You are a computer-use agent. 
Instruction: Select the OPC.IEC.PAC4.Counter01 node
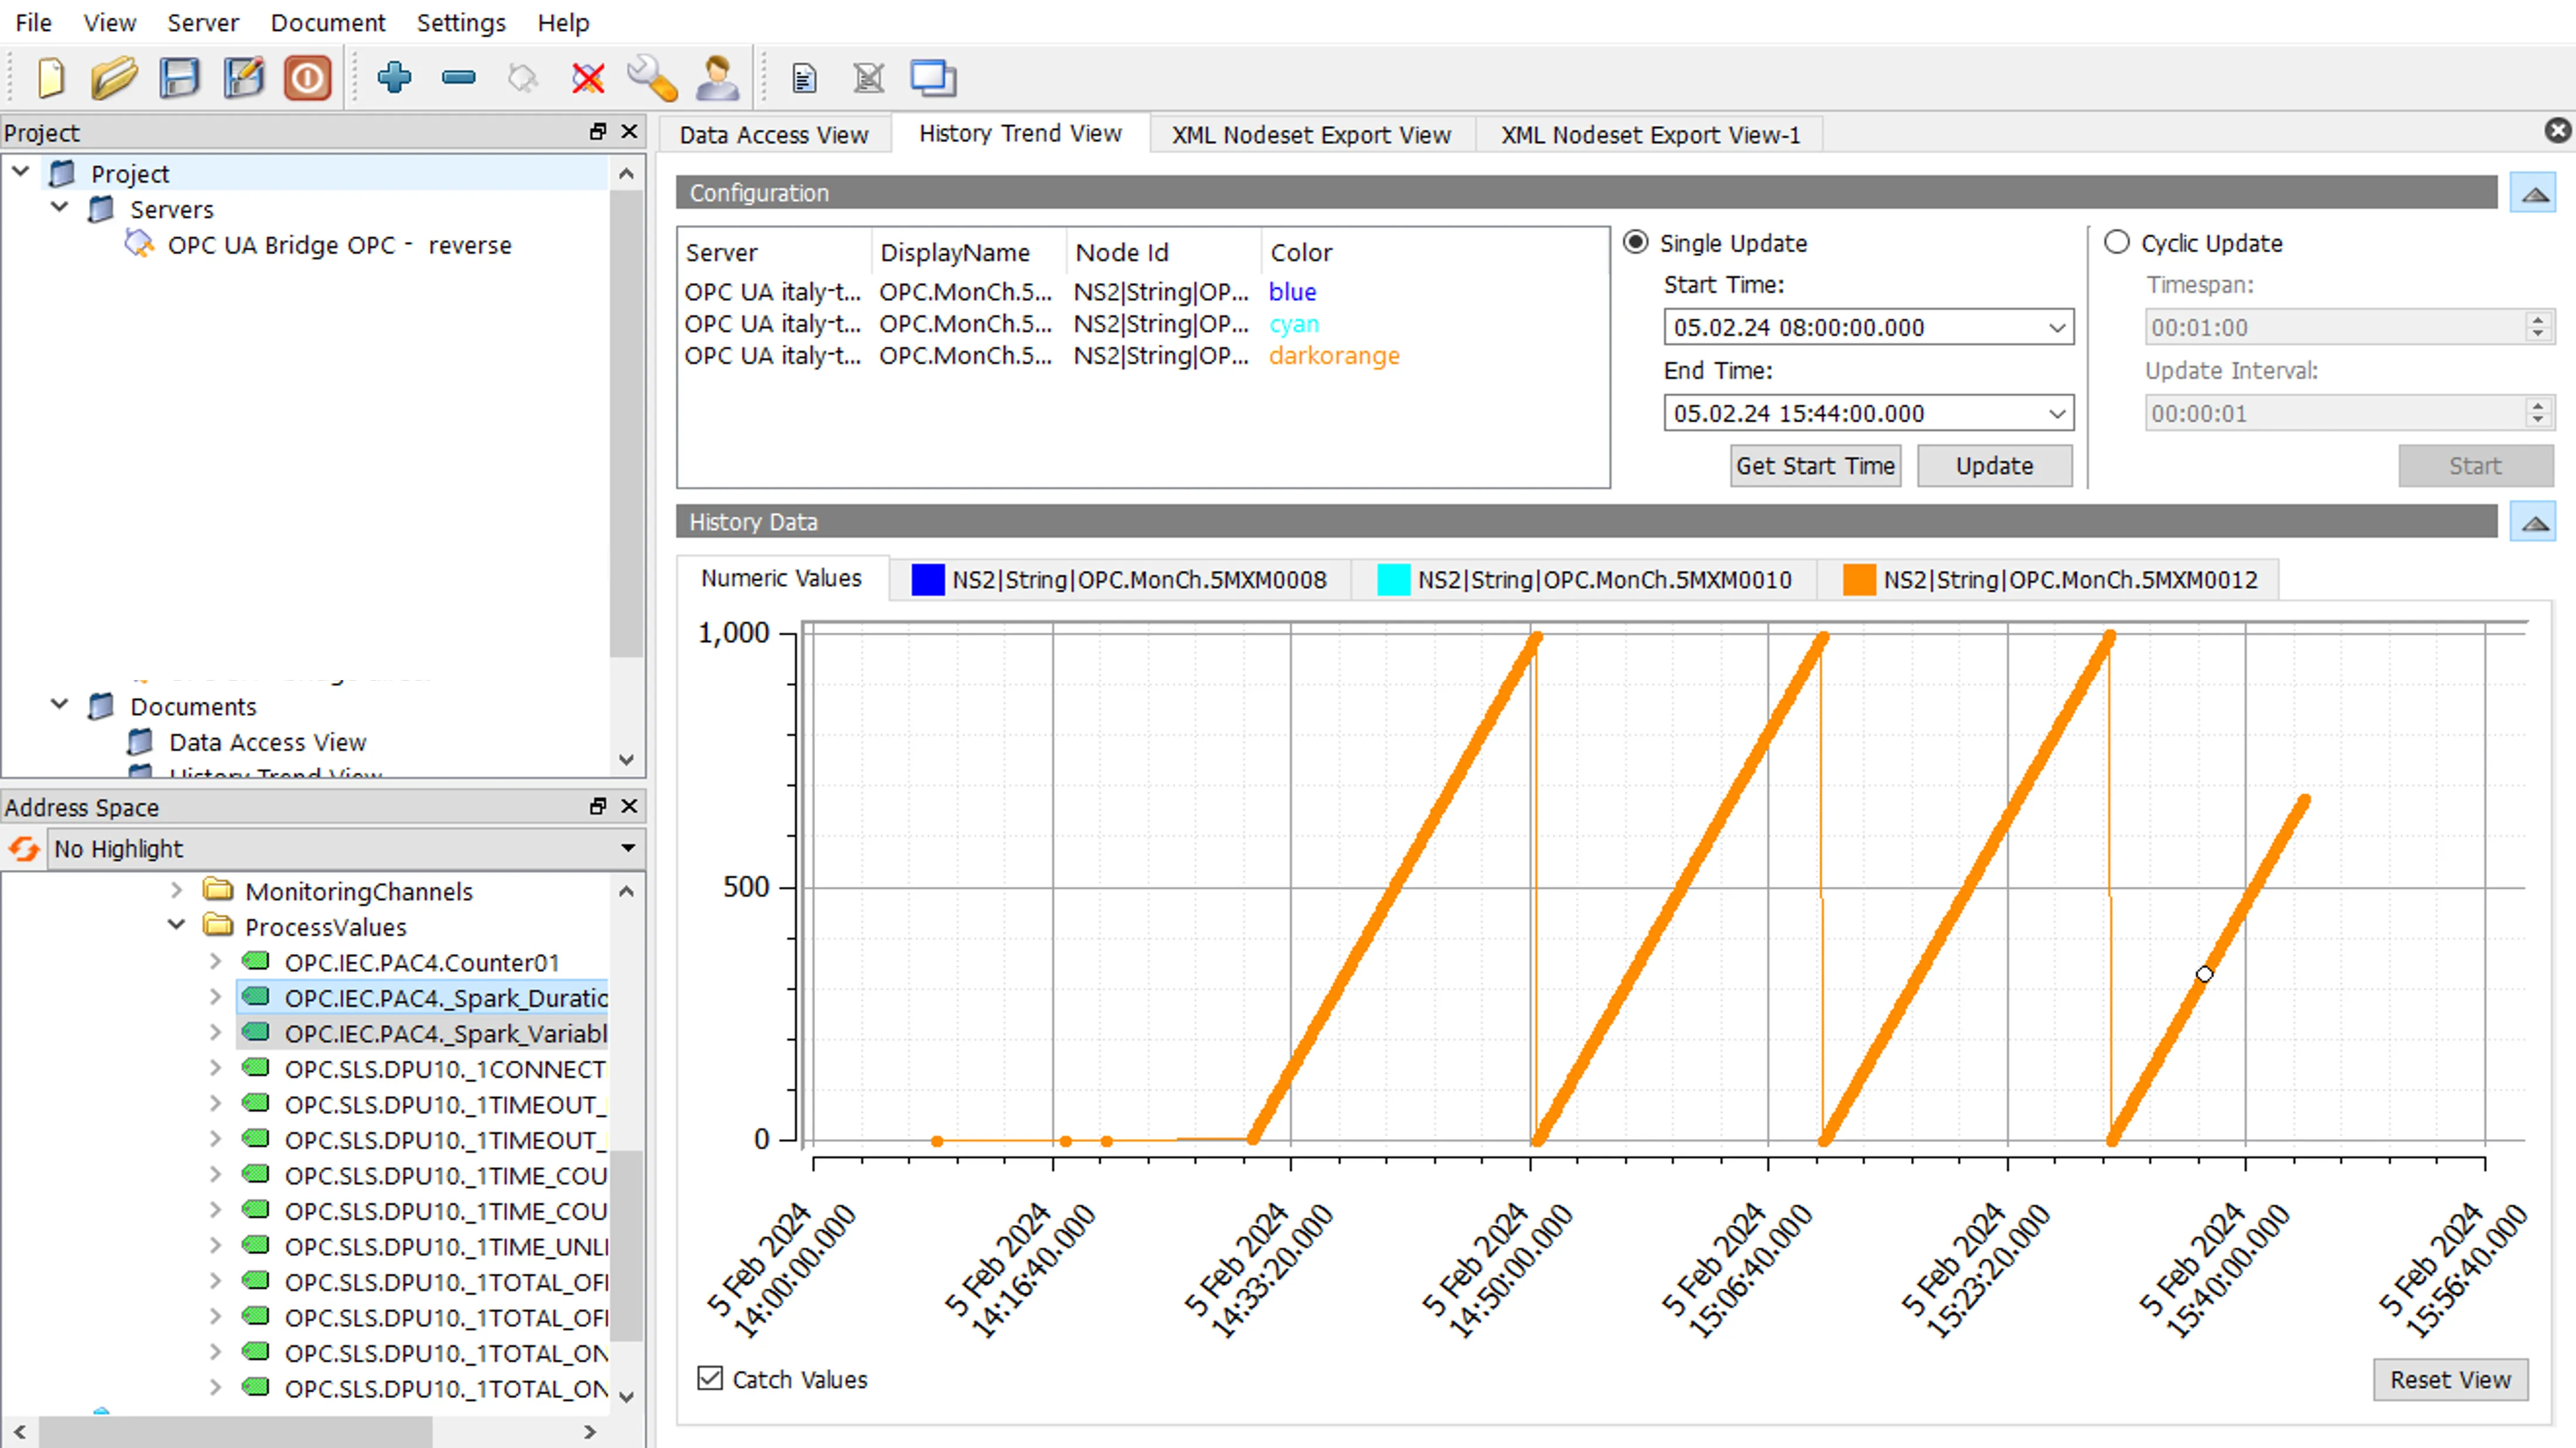(x=421, y=962)
